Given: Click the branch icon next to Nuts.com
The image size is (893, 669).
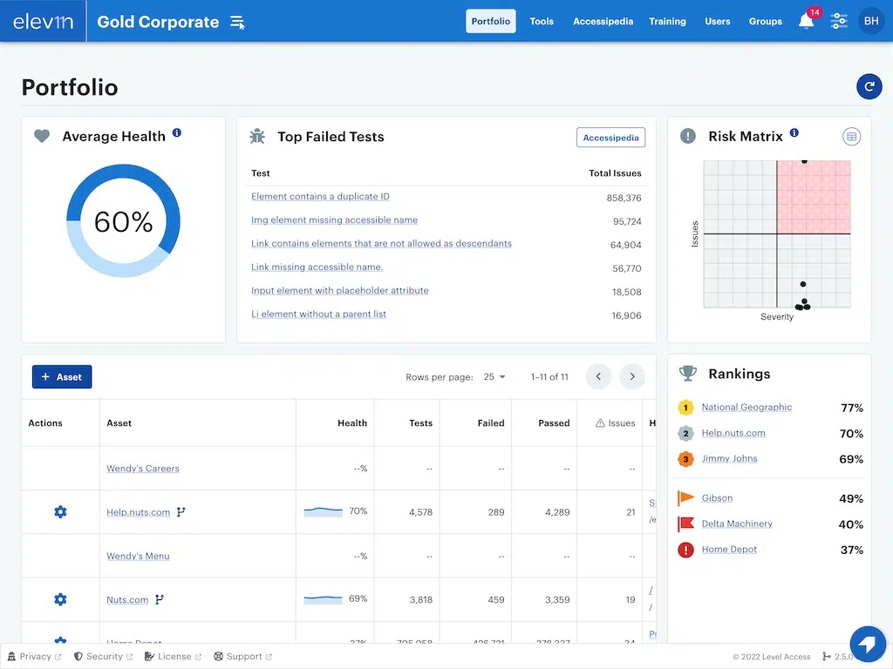Looking at the screenshot, I should [160, 599].
